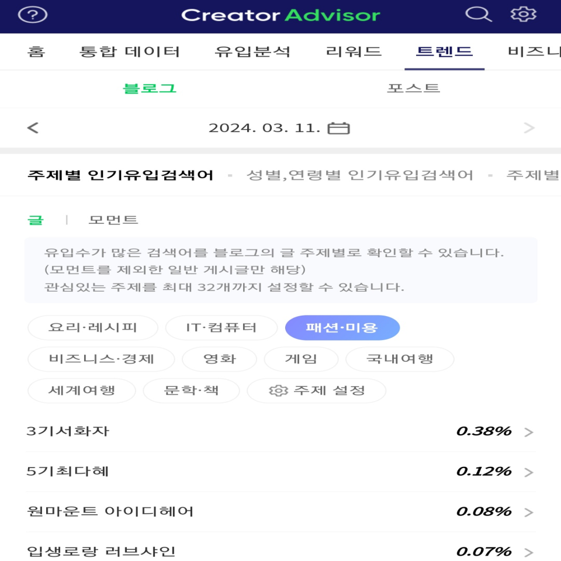
Task: Open the help icon in the top bar
Action: tap(34, 14)
